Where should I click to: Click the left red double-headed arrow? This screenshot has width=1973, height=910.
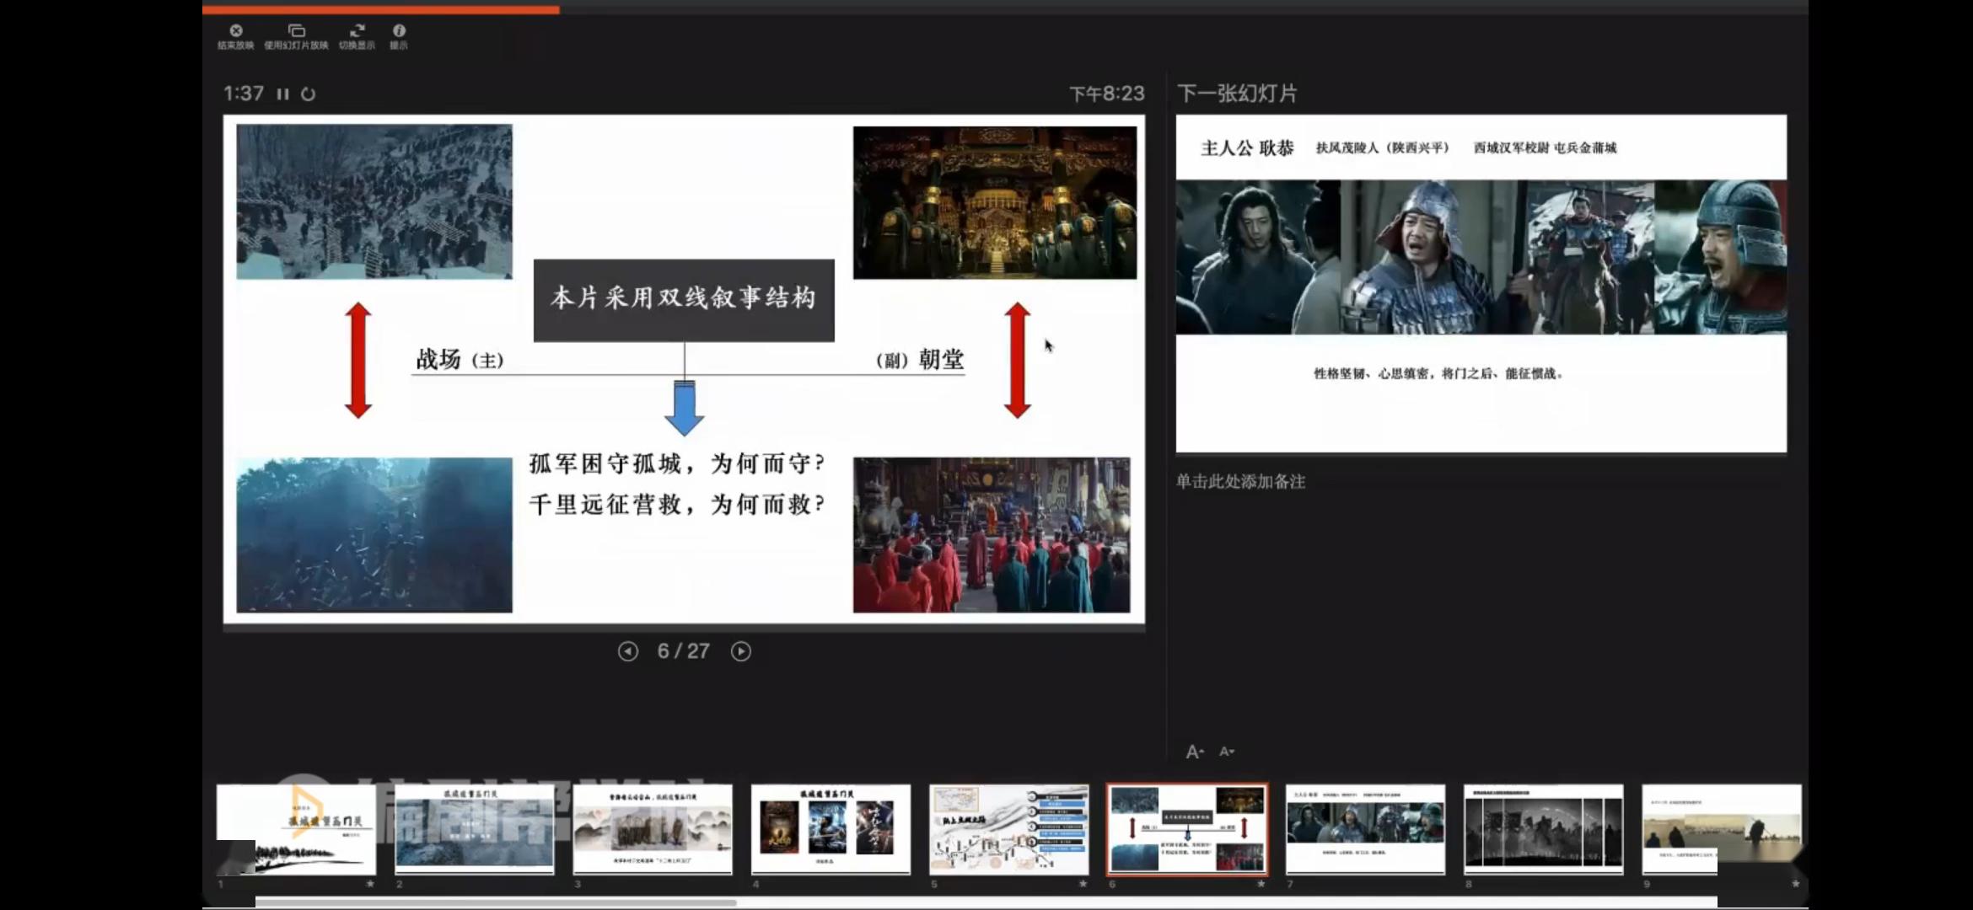pos(358,361)
